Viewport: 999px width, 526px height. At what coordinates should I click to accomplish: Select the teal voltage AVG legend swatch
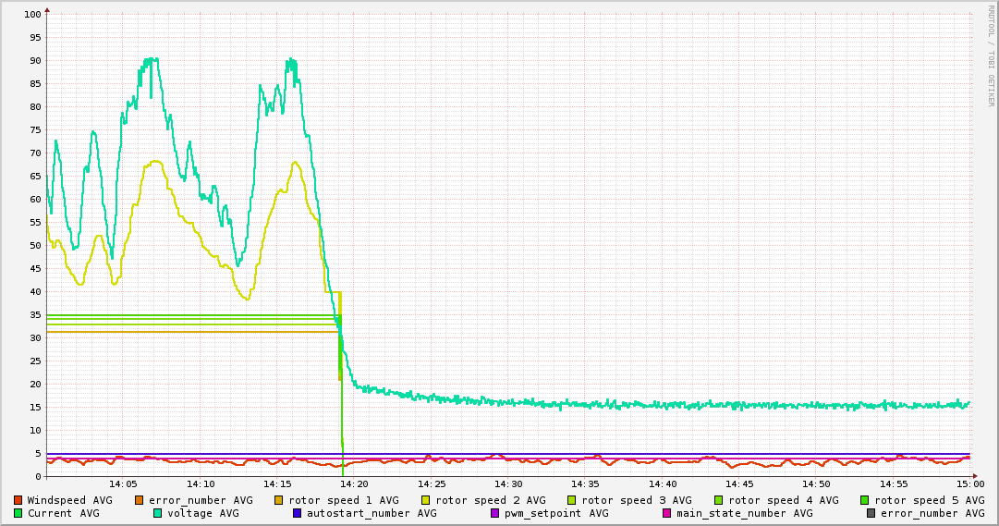tap(158, 513)
